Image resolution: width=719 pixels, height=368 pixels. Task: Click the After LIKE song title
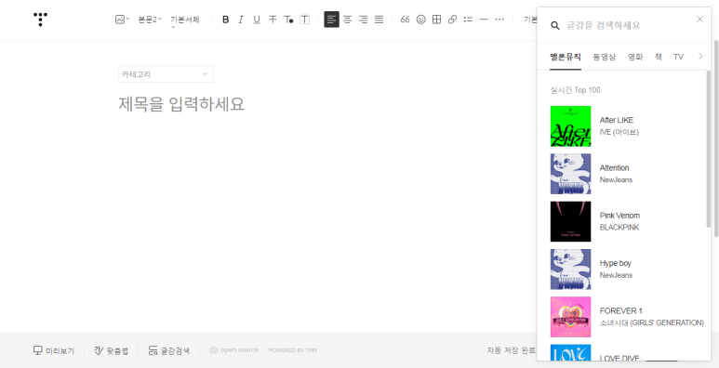click(617, 120)
